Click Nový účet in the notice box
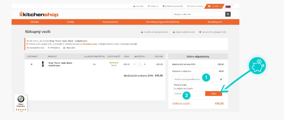 (69, 48)
